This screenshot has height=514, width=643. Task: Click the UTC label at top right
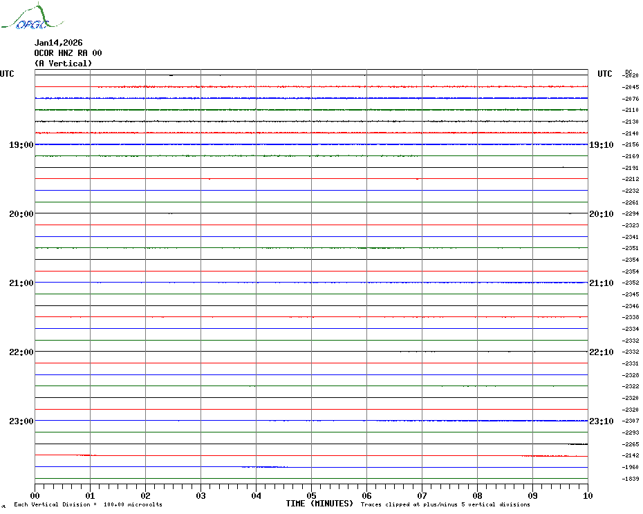coord(604,74)
